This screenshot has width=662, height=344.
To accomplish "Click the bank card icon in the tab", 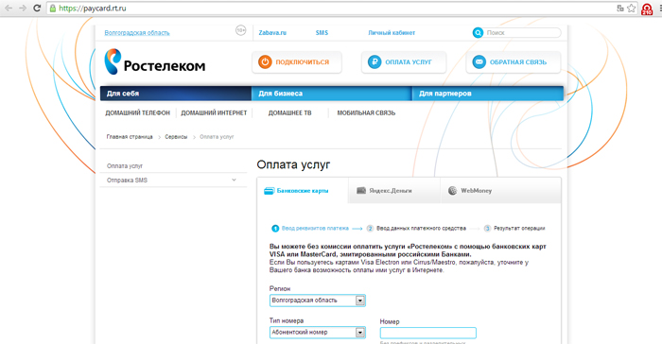I will [x=269, y=191].
